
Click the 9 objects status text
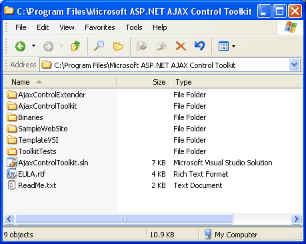click(19, 235)
